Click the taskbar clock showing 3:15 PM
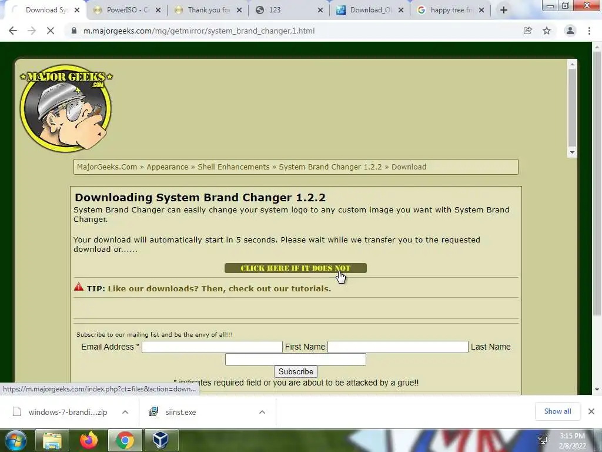 click(572, 441)
